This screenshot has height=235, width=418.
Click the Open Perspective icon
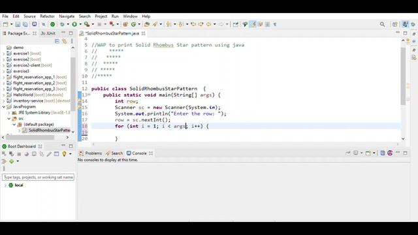coord(394,24)
